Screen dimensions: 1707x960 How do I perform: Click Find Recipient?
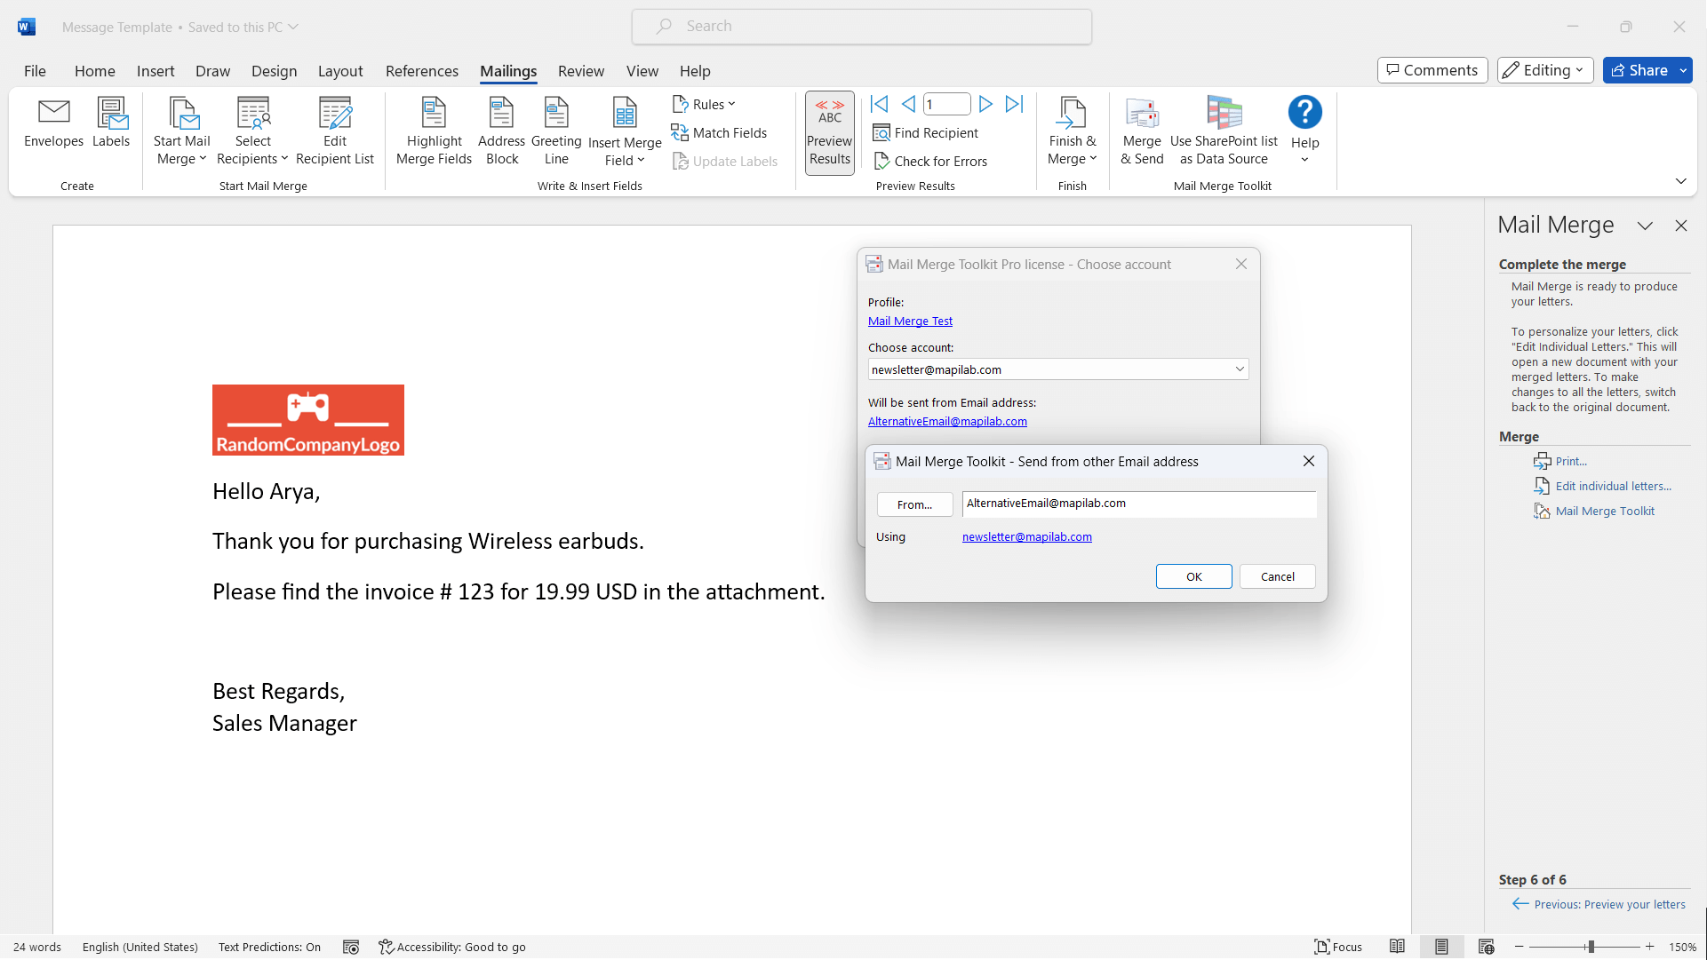[x=926, y=132]
